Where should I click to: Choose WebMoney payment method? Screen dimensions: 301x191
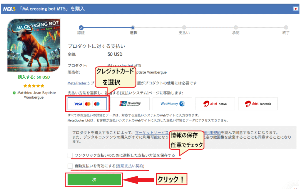(173, 104)
